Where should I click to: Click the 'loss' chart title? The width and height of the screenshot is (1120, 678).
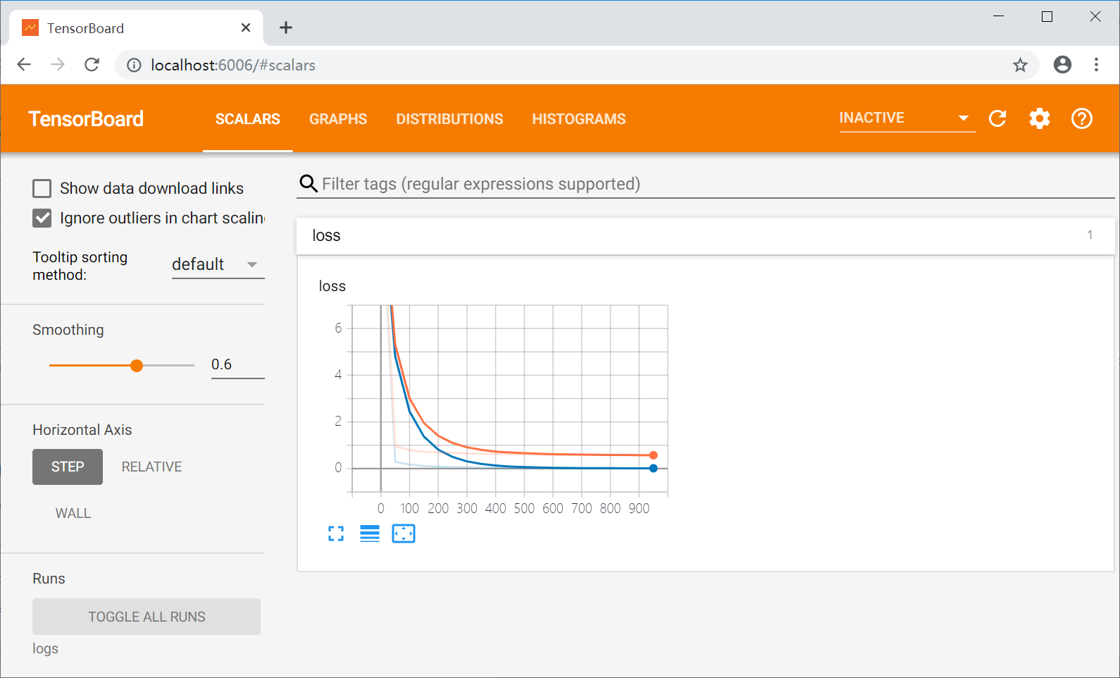pos(332,286)
